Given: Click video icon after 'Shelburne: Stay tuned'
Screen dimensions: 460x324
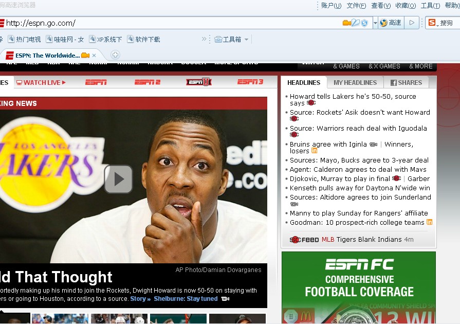Looking at the screenshot, I should pyautogui.click(x=225, y=299).
